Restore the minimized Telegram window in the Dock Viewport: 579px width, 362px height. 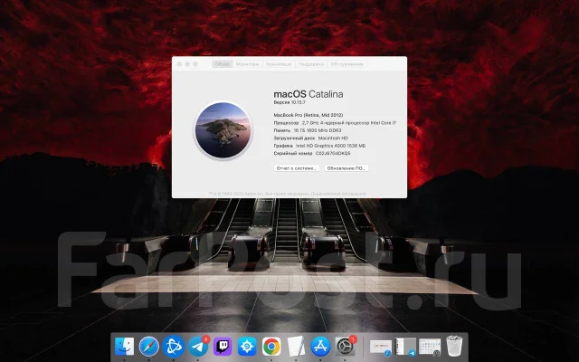click(405, 348)
